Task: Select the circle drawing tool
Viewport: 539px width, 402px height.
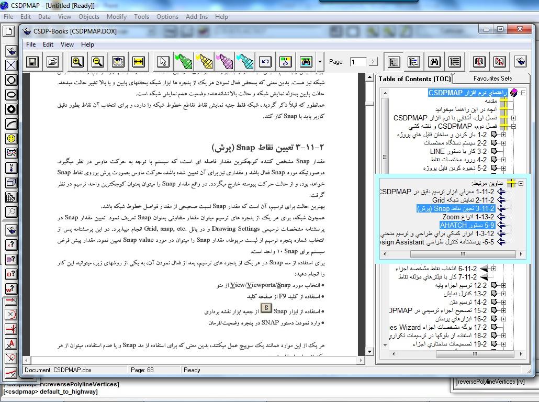Action: click(x=11, y=80)
